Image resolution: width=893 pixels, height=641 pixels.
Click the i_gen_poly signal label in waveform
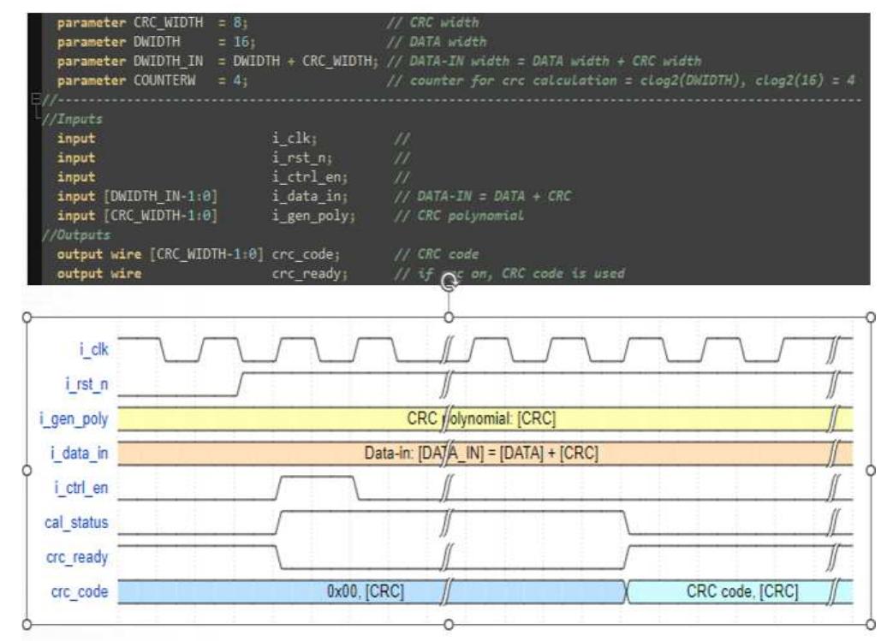pos(74,419)
